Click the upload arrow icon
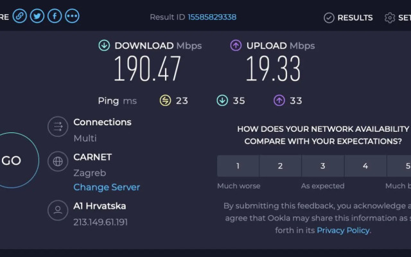The image size is (411, 257). click(236, 46)
